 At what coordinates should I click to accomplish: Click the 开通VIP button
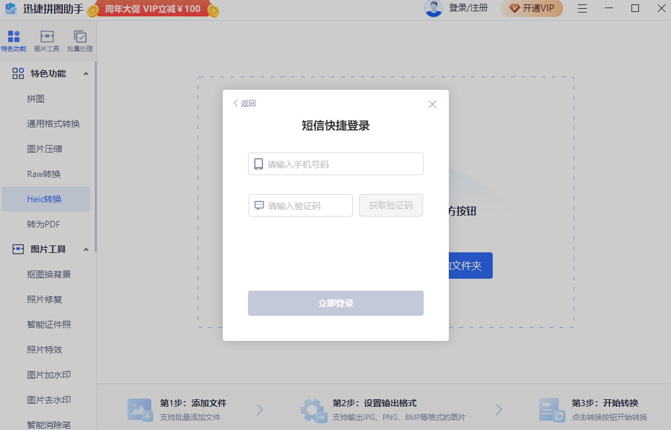pos(531,9)
